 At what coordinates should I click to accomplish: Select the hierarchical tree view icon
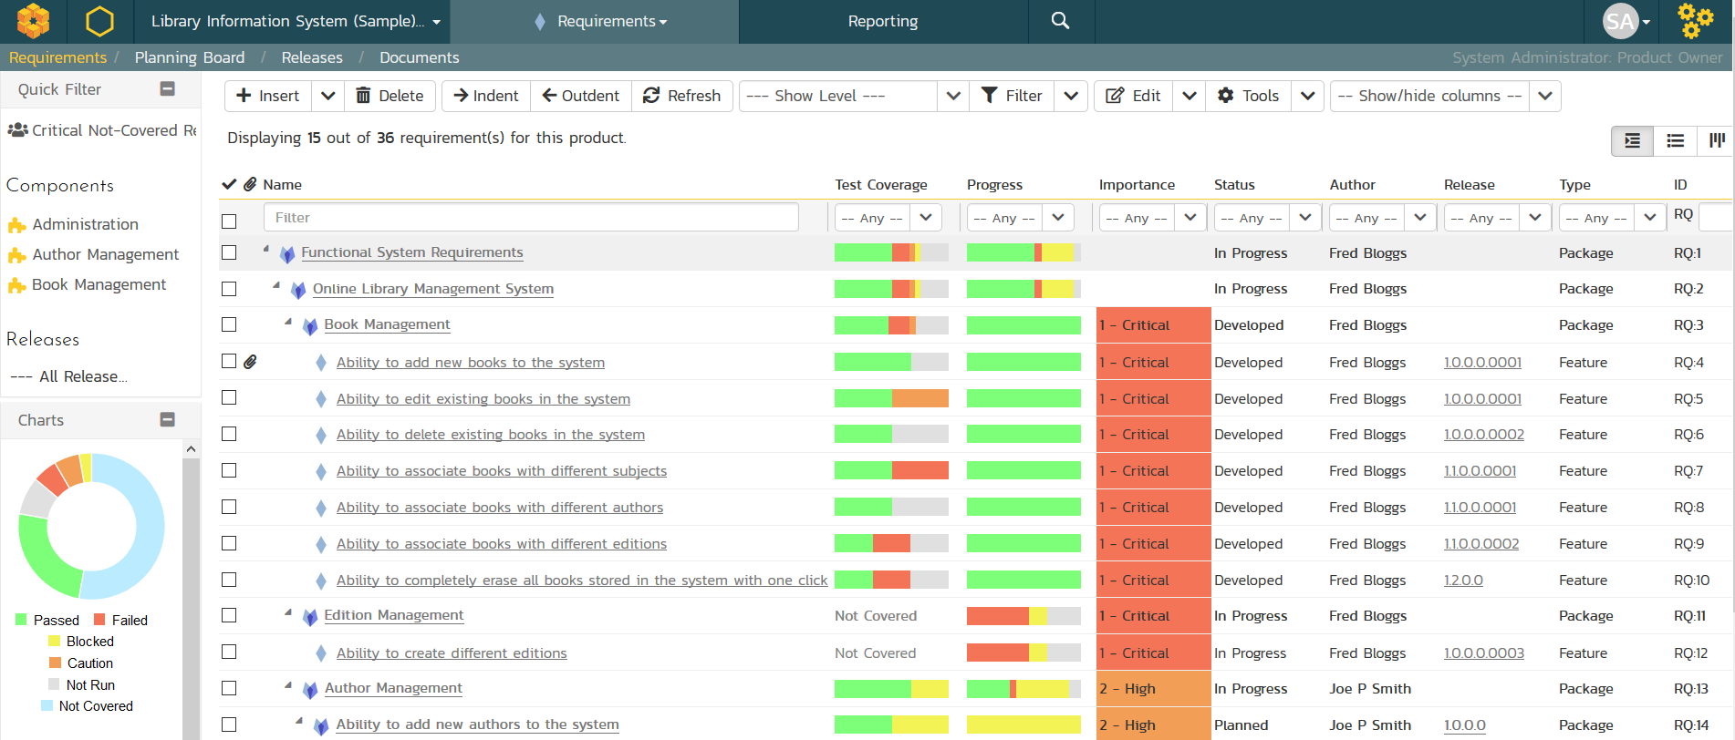coord(1632,140)
